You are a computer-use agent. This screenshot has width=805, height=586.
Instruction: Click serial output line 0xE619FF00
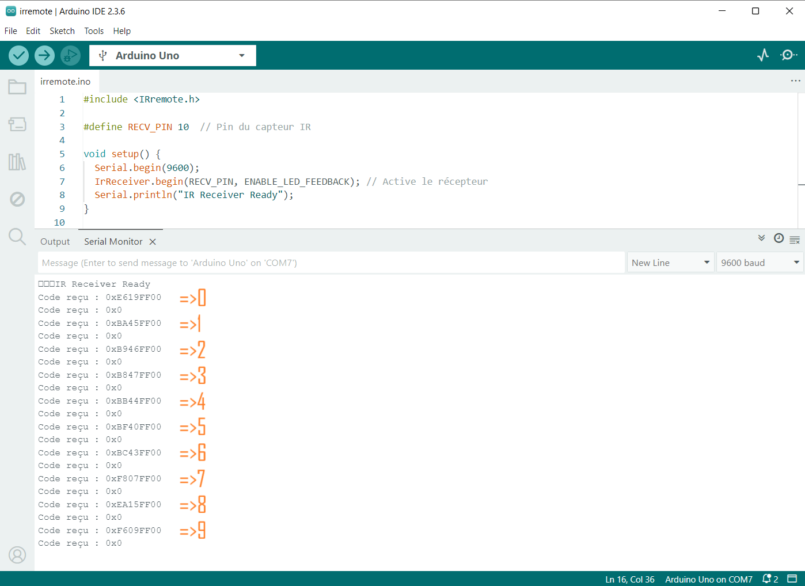tap(100, 297)
